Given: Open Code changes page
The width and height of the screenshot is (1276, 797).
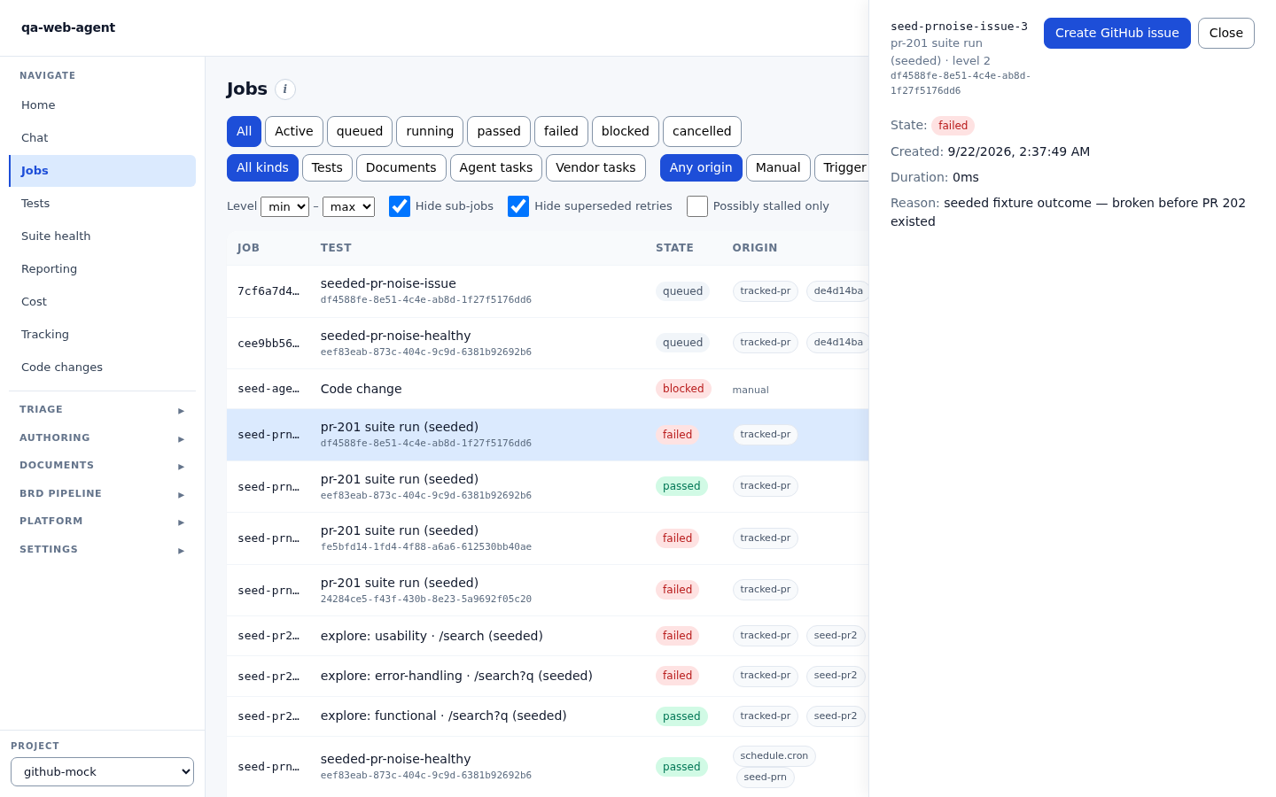Looking at the screenshot, I should (102, 368).
